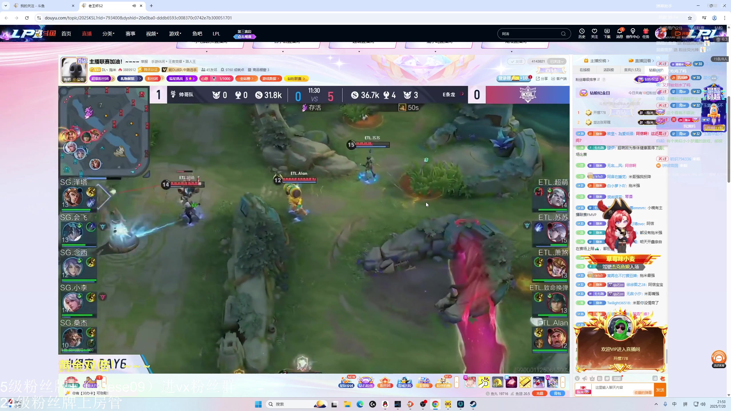This screenshot has width=731, height=411.
Task: Toggle the 滤 filter option in chat toolbar
Action: pos(655,378)
